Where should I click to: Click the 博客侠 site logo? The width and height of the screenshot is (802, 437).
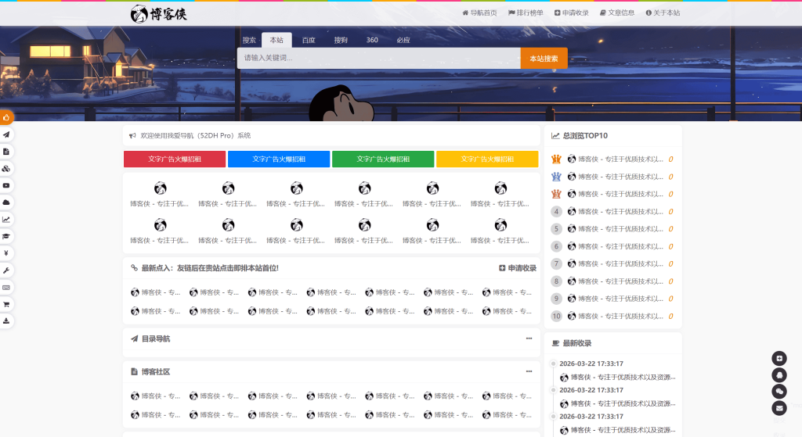158,14
